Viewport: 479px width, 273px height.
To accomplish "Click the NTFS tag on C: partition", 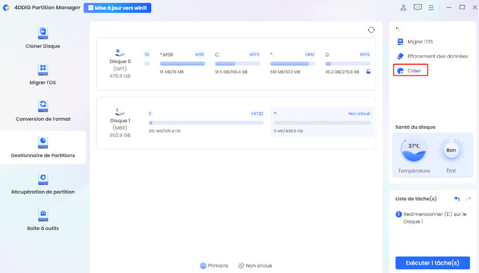I will coord(254,55).
